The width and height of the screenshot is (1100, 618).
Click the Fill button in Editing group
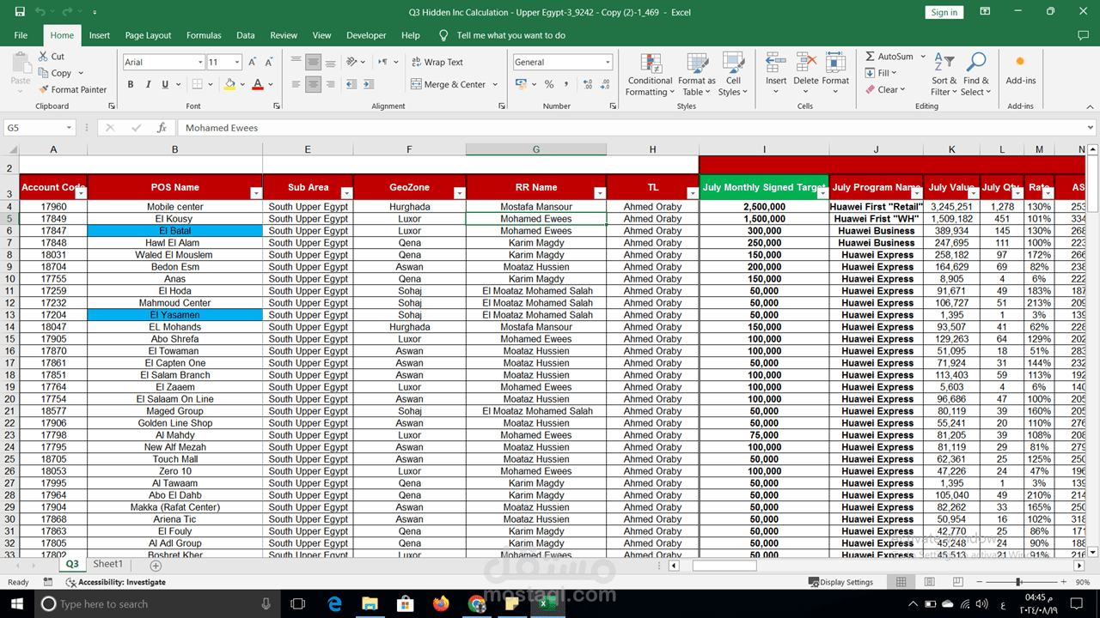pos(881,73)
